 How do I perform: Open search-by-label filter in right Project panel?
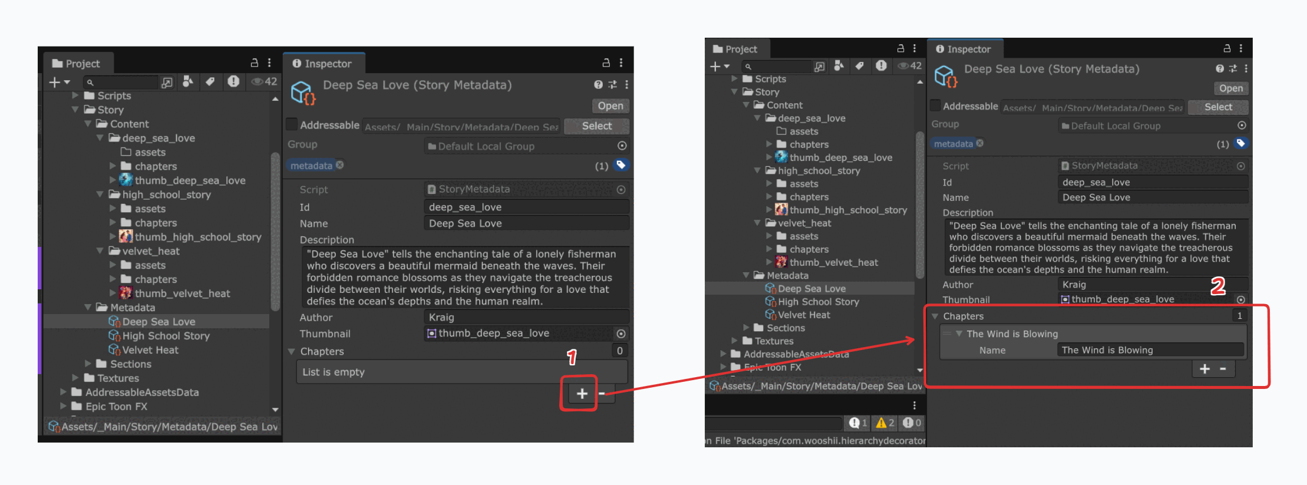coord(860,66)
